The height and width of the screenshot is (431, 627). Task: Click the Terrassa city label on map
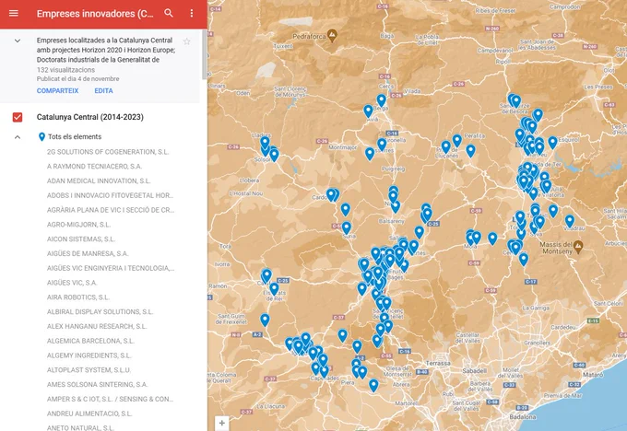(438, 363)
